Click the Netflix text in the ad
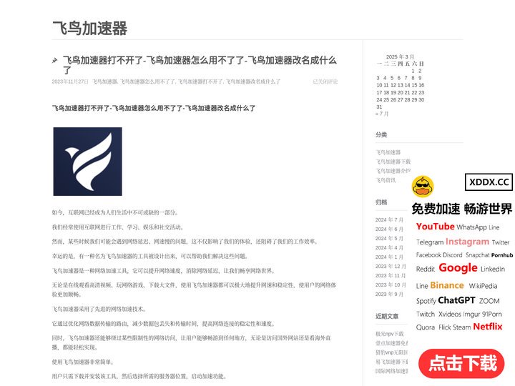Image resolution: width=515 pixels, height=386 pixels. (x=488, y=327)
